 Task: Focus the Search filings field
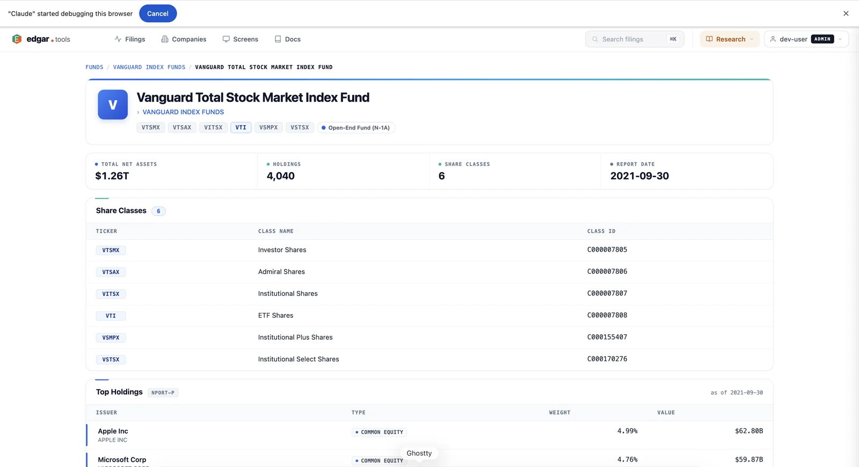pos(635,39)
